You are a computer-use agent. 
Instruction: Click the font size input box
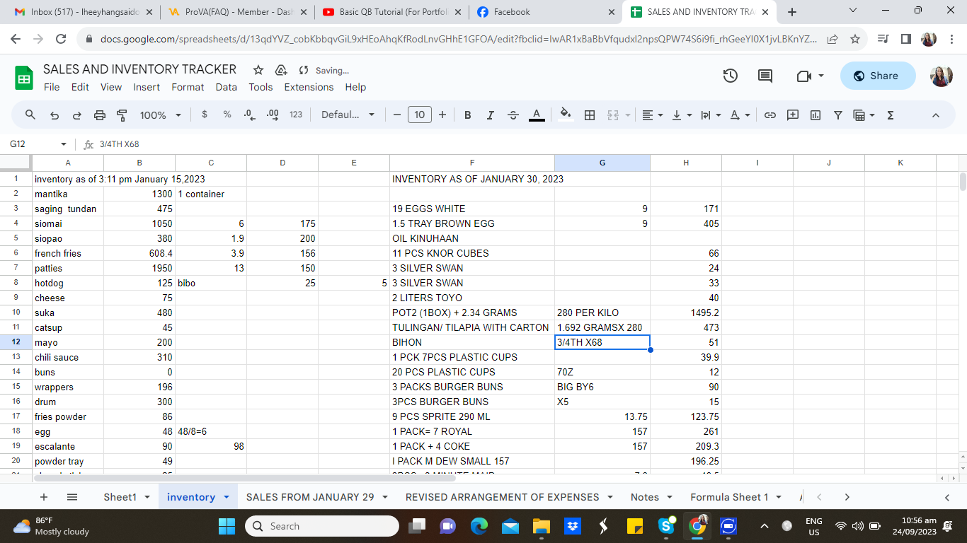(420, 115)
